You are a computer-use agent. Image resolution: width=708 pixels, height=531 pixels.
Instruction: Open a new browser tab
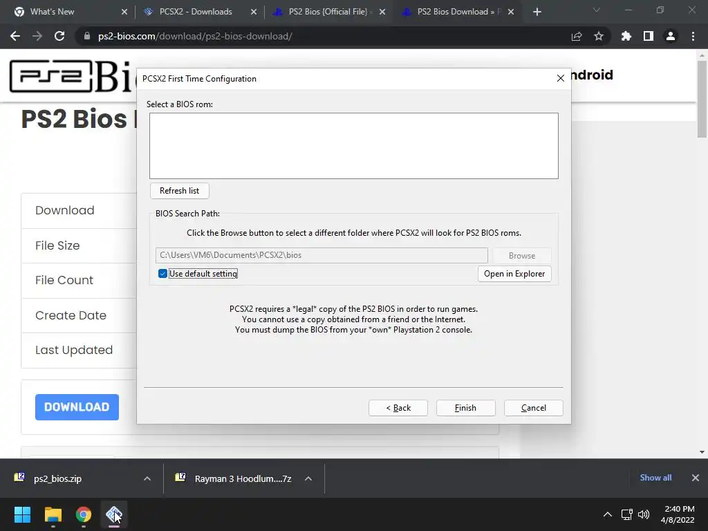(x=537, y=12)
